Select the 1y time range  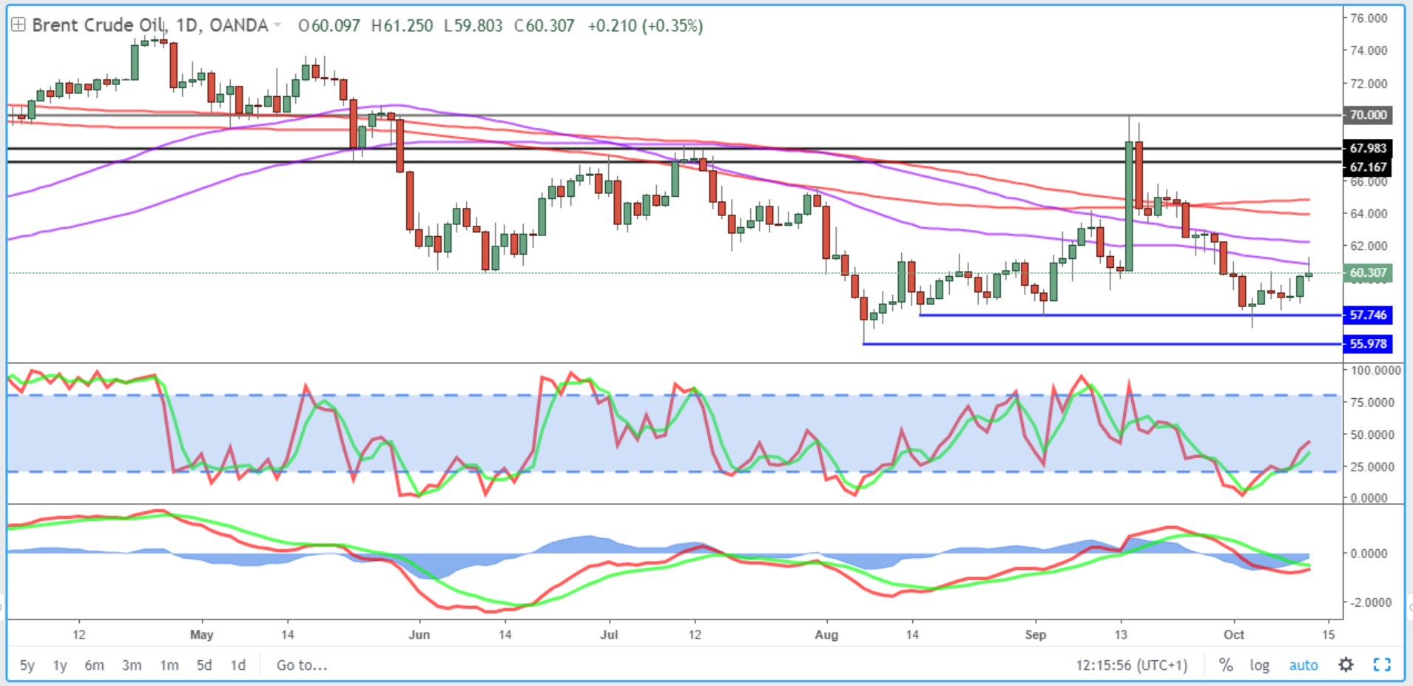click(60, 665)
